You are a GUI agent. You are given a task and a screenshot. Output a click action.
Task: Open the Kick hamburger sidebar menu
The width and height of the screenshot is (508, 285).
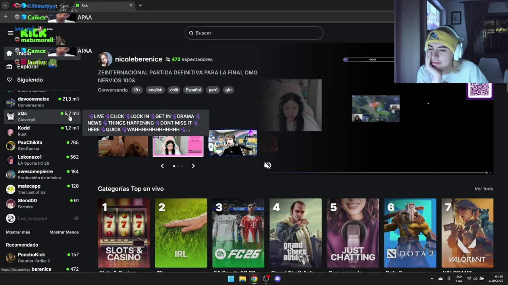10,33
